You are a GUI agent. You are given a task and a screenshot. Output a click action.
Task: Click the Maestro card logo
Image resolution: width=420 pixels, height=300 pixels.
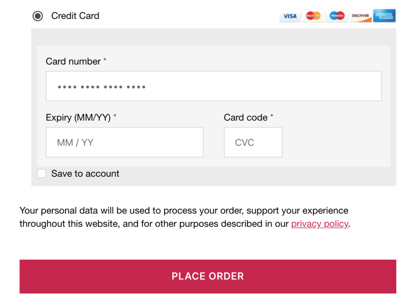(337, 16)
